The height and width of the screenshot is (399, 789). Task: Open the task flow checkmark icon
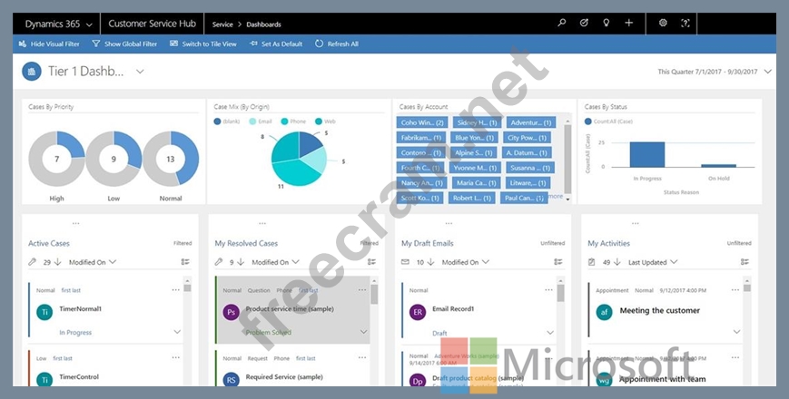585,23
